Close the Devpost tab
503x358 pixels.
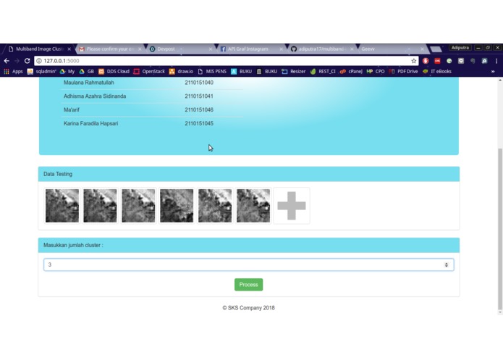click(x=211, y=49)
